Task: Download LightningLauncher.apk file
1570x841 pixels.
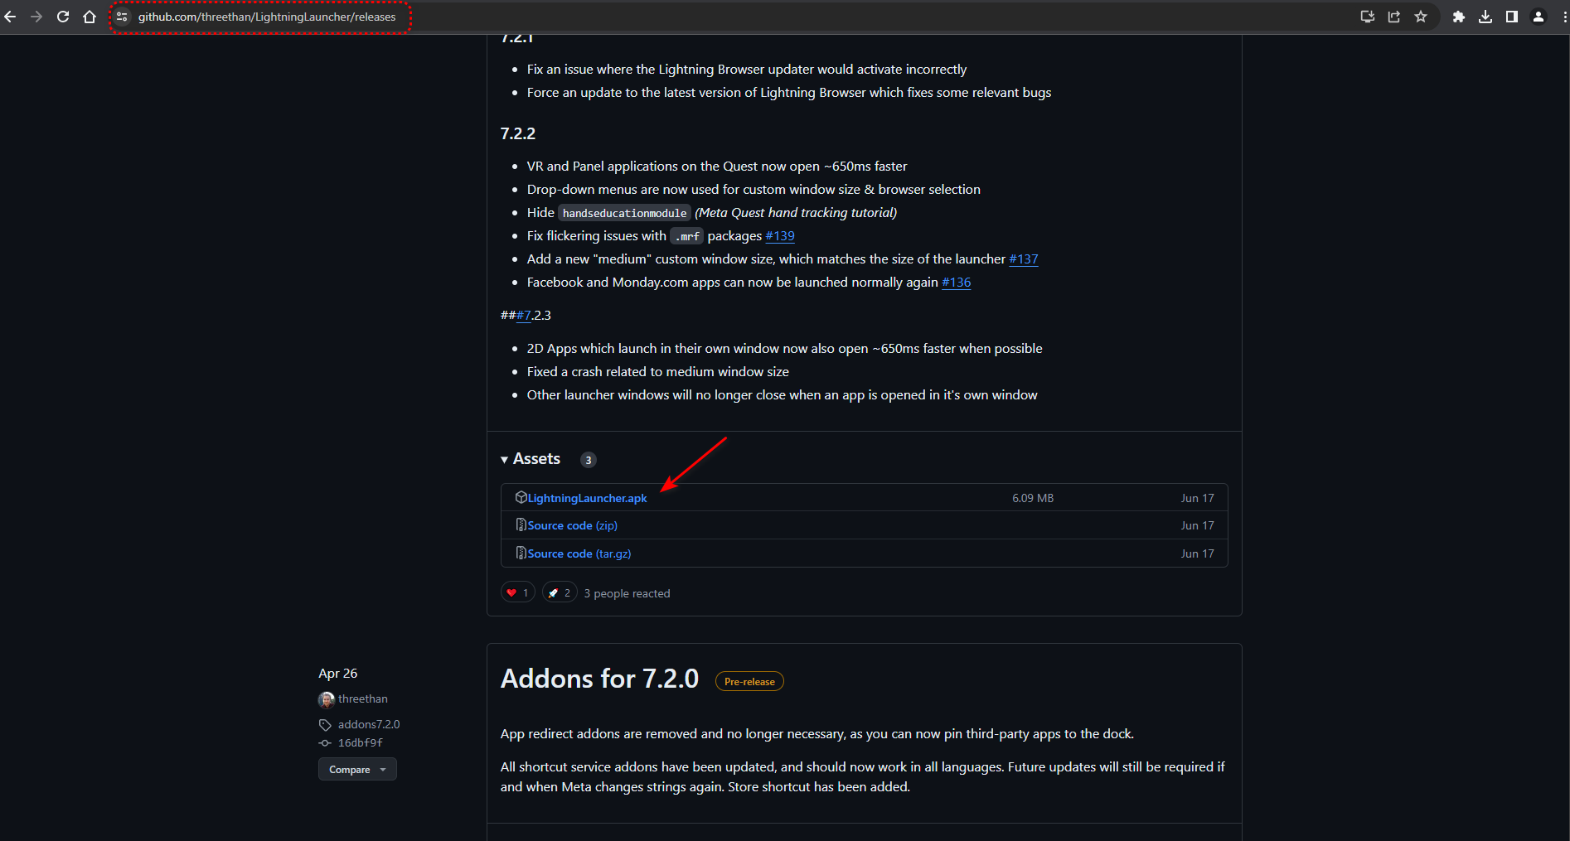Action: click(x=587, y=498)
